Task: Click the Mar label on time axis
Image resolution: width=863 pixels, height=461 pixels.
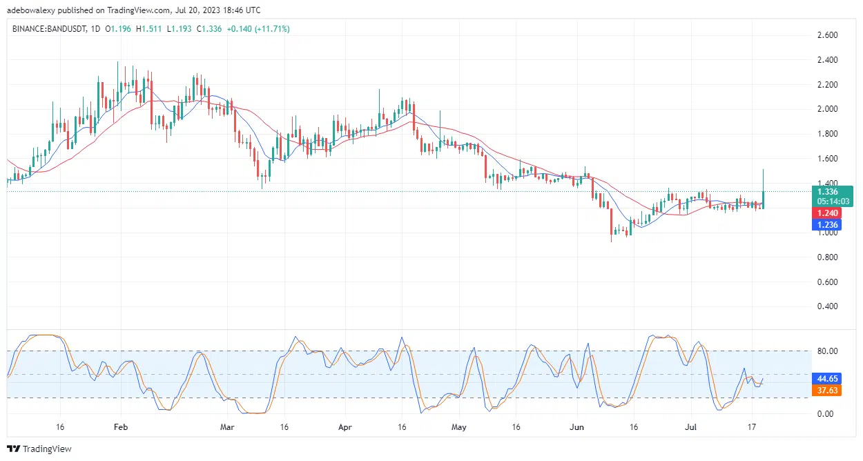Action: pyautogui.click(x=227, y=428)
